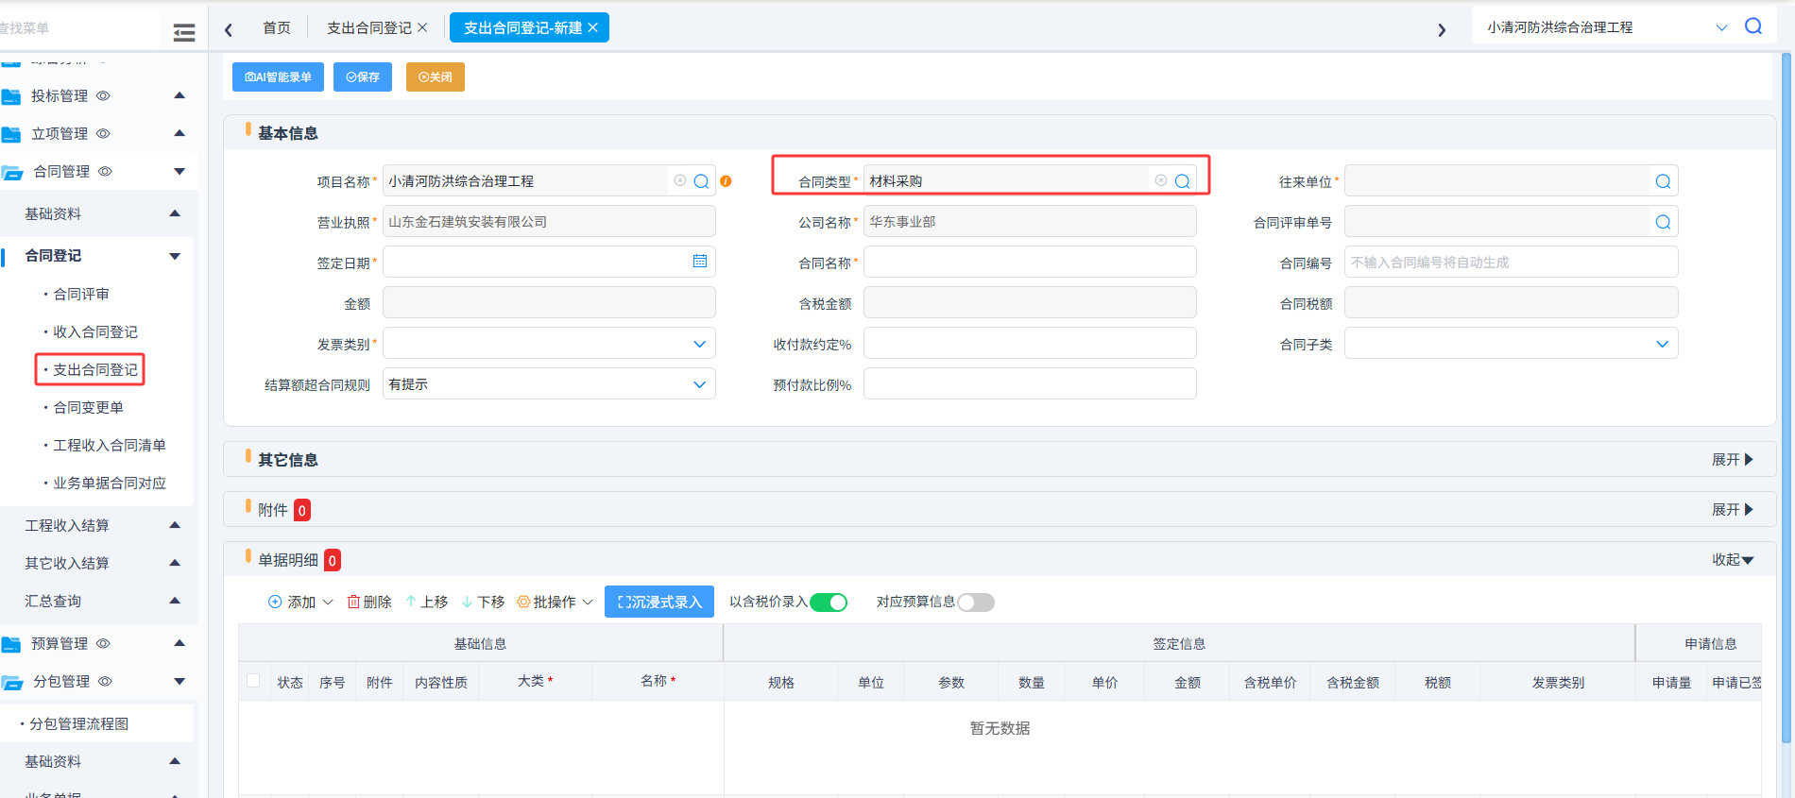The width and height of the screenshot is (1795, 798).
Task: Open 合同变更单 in the sidebar
Action: point(88,407)
